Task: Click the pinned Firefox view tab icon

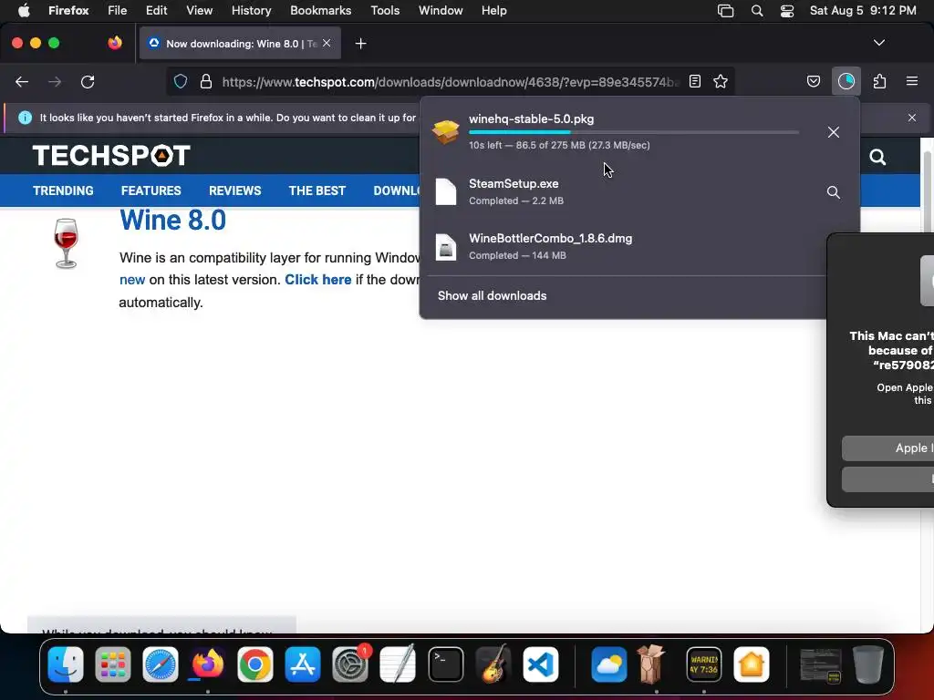Action: pos(115,43)
